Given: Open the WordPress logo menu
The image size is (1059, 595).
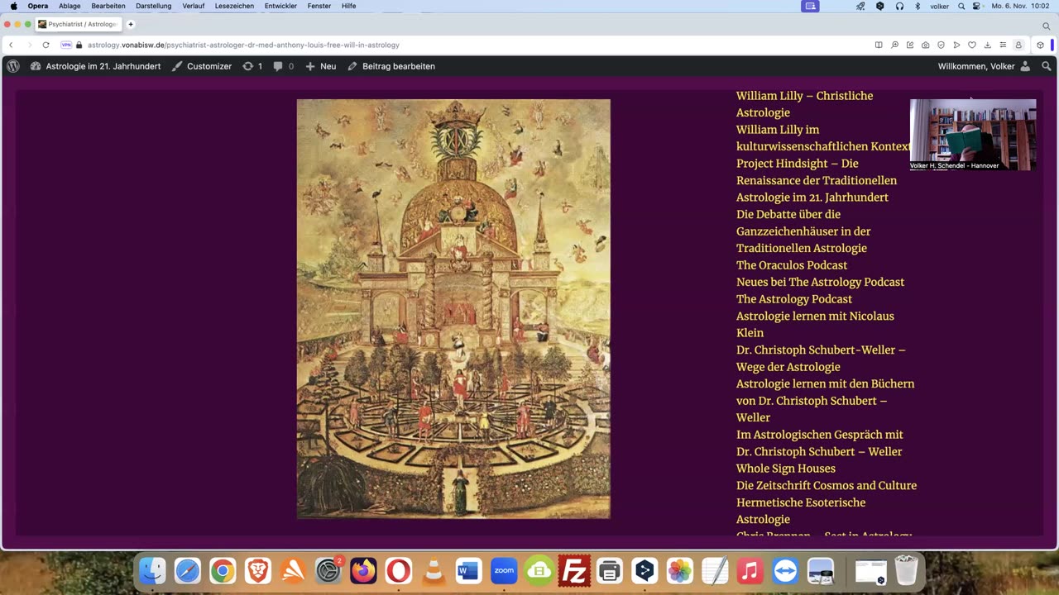Looking at the screenshot, I should pyautogui.click(x=13, y=66).
